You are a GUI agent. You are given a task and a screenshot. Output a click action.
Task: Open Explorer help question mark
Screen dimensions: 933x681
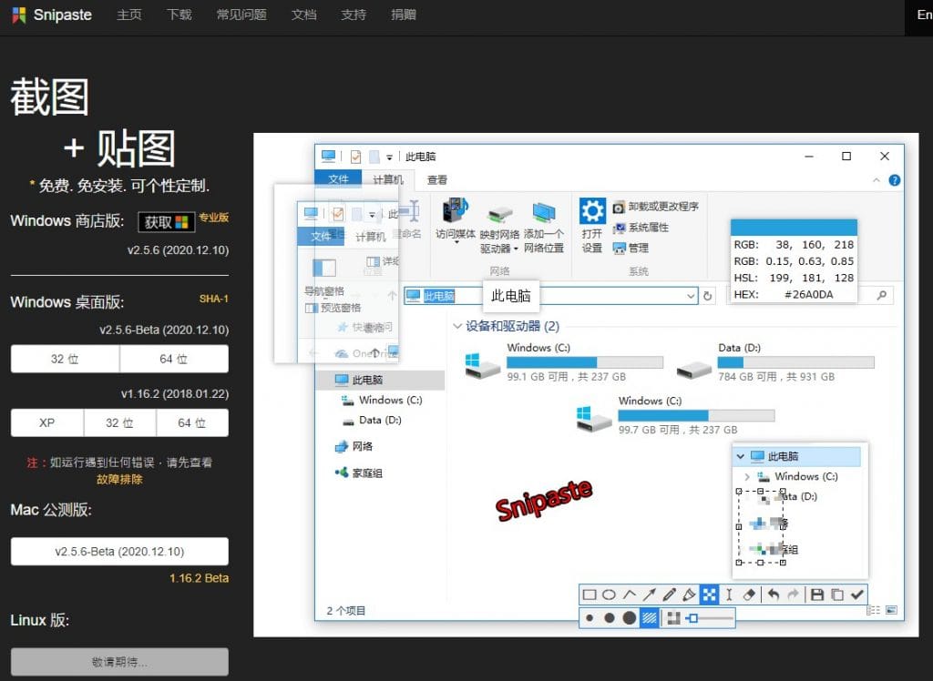[895, 180]
